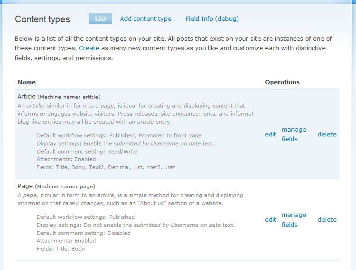Viewport: 356px width, 270px height.
Task: Click the Name column header
Action: 27,82
